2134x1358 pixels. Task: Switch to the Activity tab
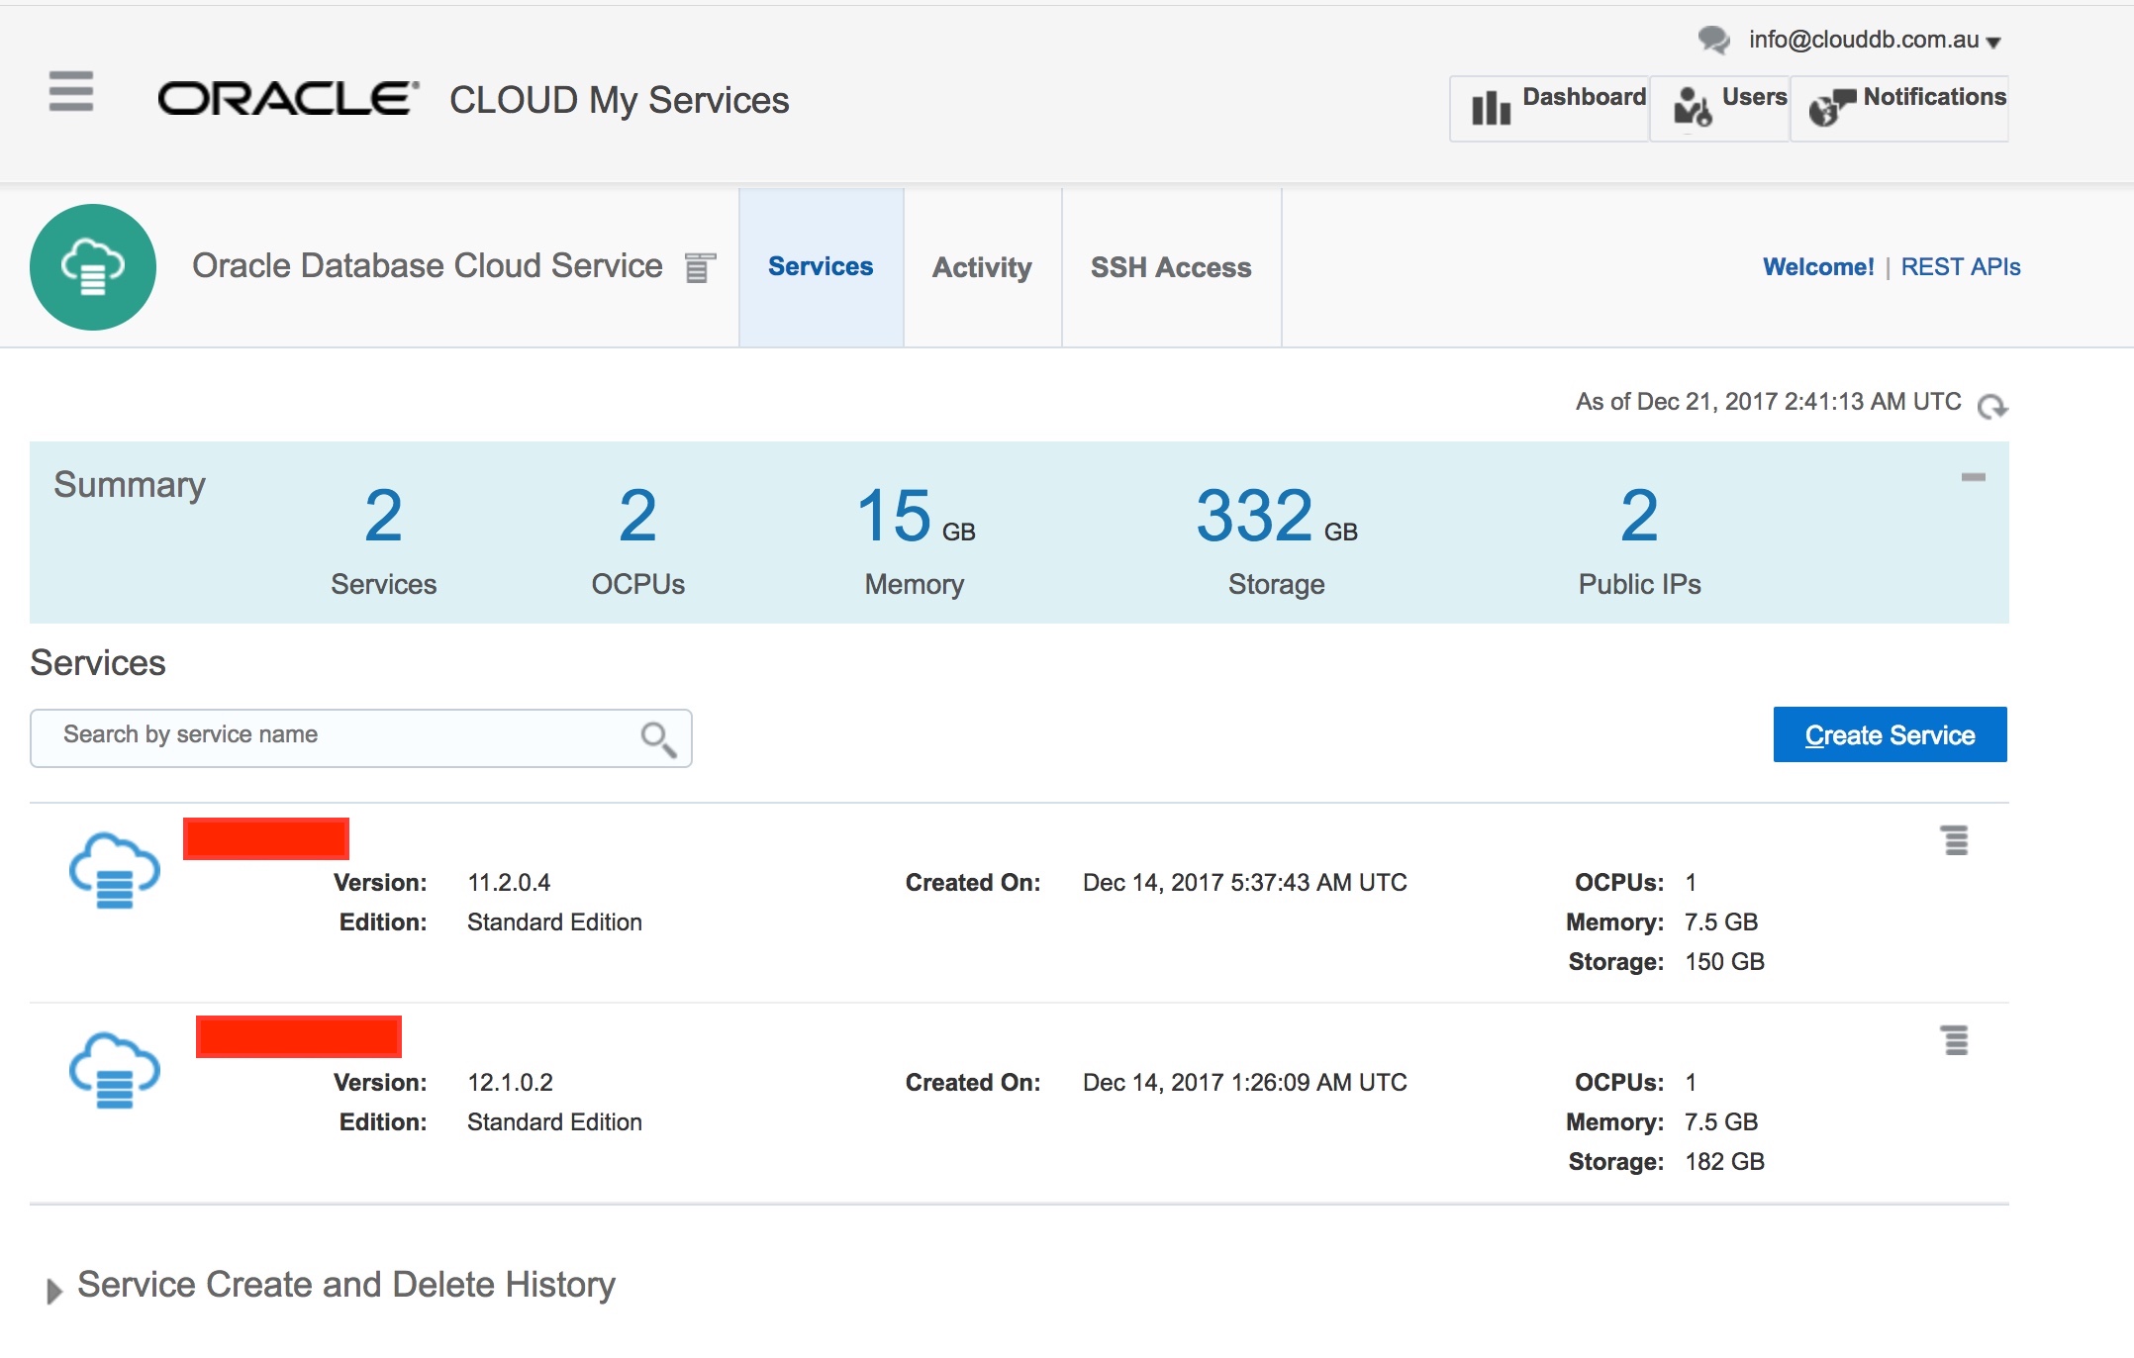(x=982, y=267)
